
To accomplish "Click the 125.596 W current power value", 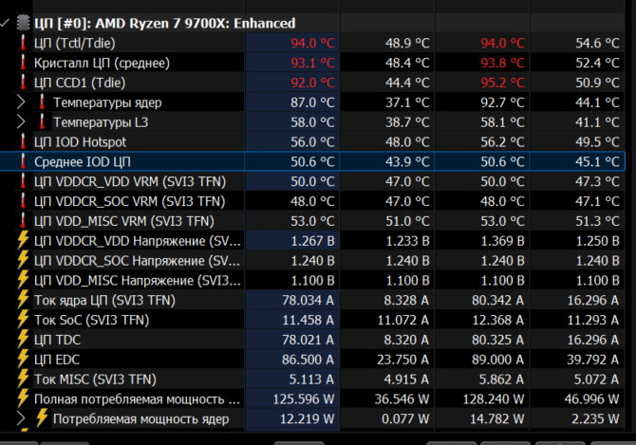I will (x=304, y=399).
